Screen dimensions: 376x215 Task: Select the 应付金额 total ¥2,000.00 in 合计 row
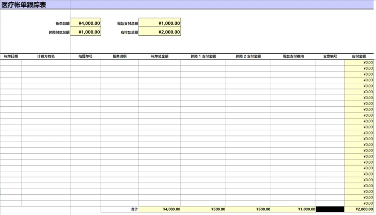coord(360,209)
